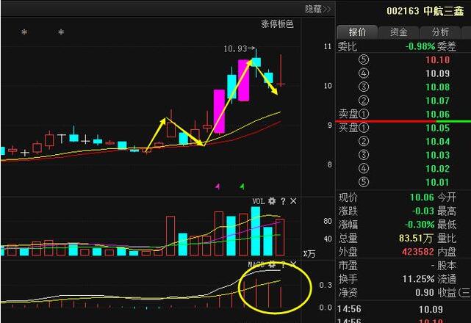
Task: Select sell level 1 price 10.06
Action: (437, 114)
